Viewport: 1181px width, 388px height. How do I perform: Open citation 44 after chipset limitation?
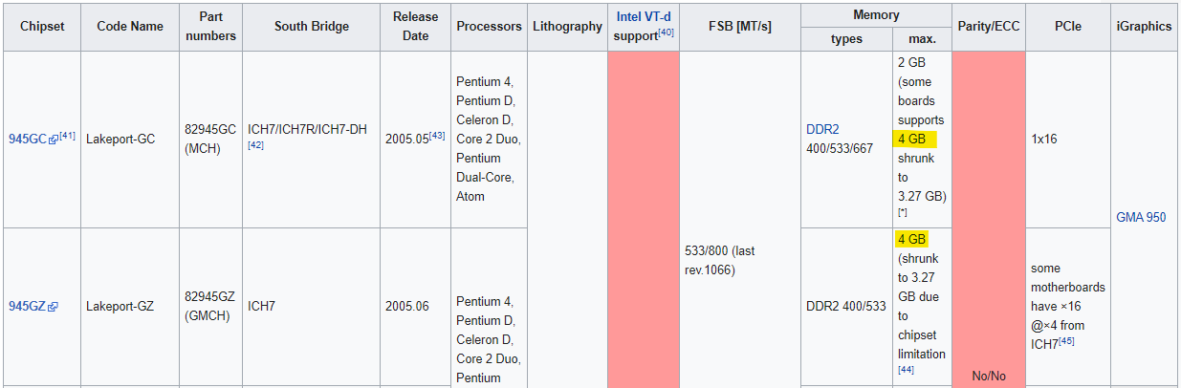[907, 370]
